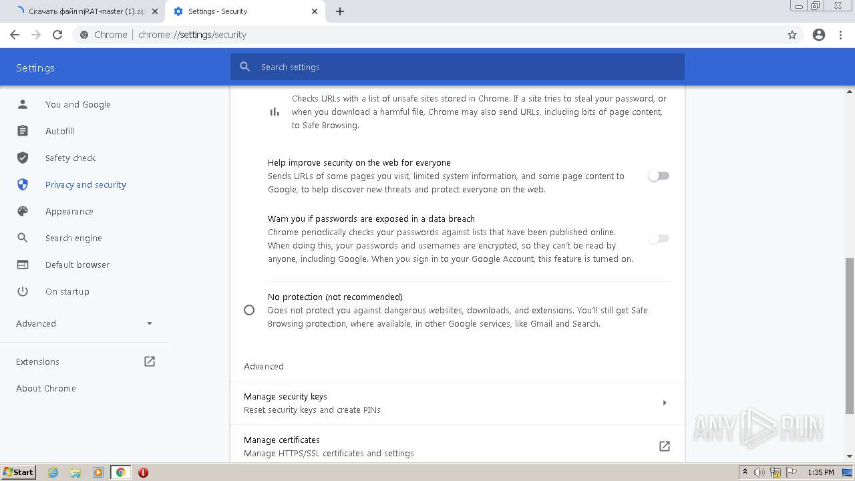Open the Default browser section
Image resolution: width=855 pixels, height=481 pixels.
[77, 265]
